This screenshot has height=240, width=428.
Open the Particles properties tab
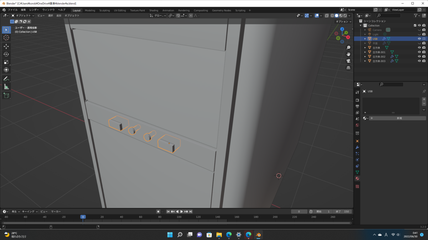tap(357, 154)
